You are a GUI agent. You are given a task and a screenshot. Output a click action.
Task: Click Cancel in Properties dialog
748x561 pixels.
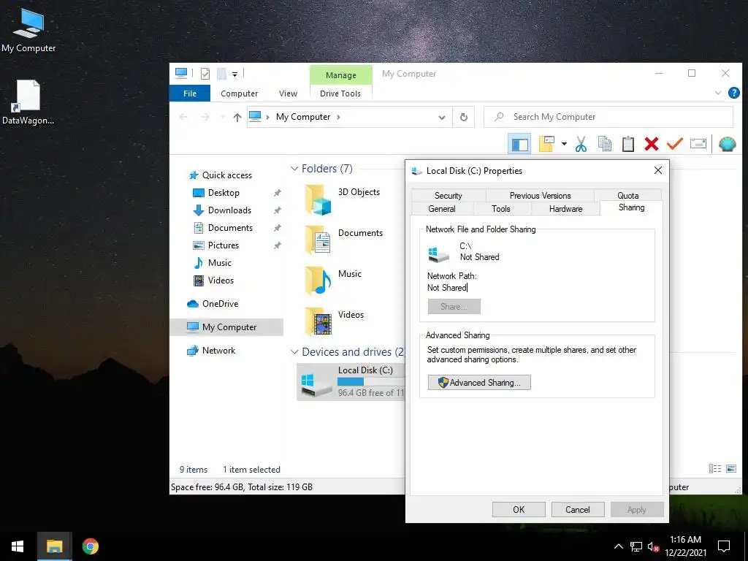coord(578,509)
